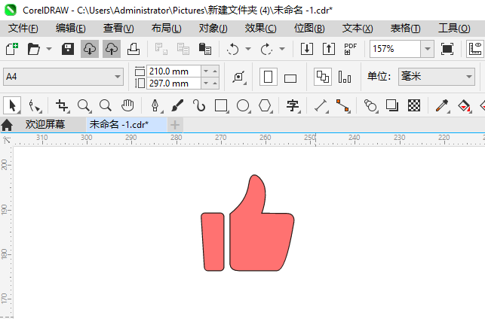Toggle full-screen preview icon
Screen dimensions: 485x319
pyautogui.click(x=447, y=49)
